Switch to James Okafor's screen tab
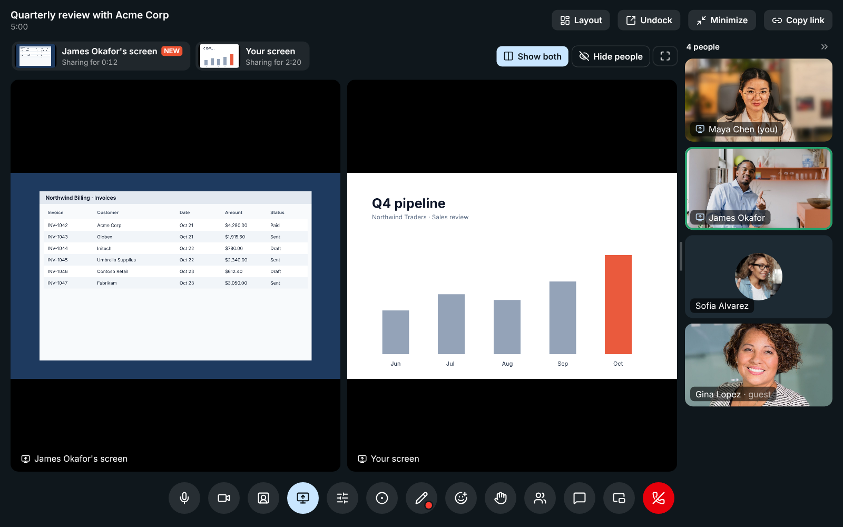This screenshot has height=527, width=843. point(101,56)
